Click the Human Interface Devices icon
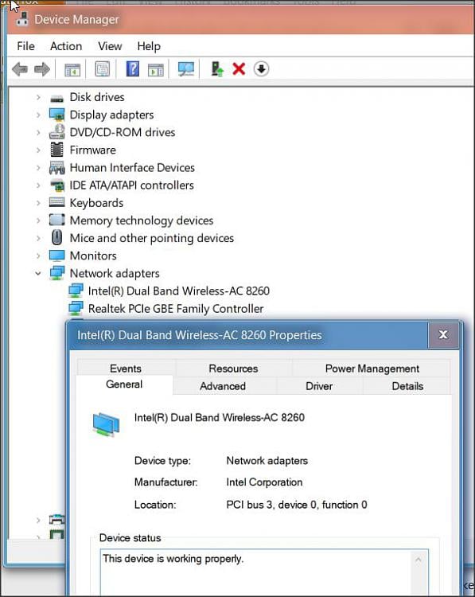The image size is (475, 597). (57, 167)
